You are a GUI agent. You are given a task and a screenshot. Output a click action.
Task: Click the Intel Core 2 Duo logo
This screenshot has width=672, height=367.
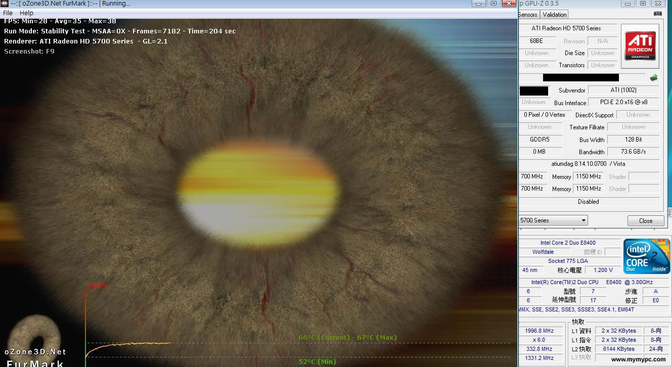coord(647,256)
